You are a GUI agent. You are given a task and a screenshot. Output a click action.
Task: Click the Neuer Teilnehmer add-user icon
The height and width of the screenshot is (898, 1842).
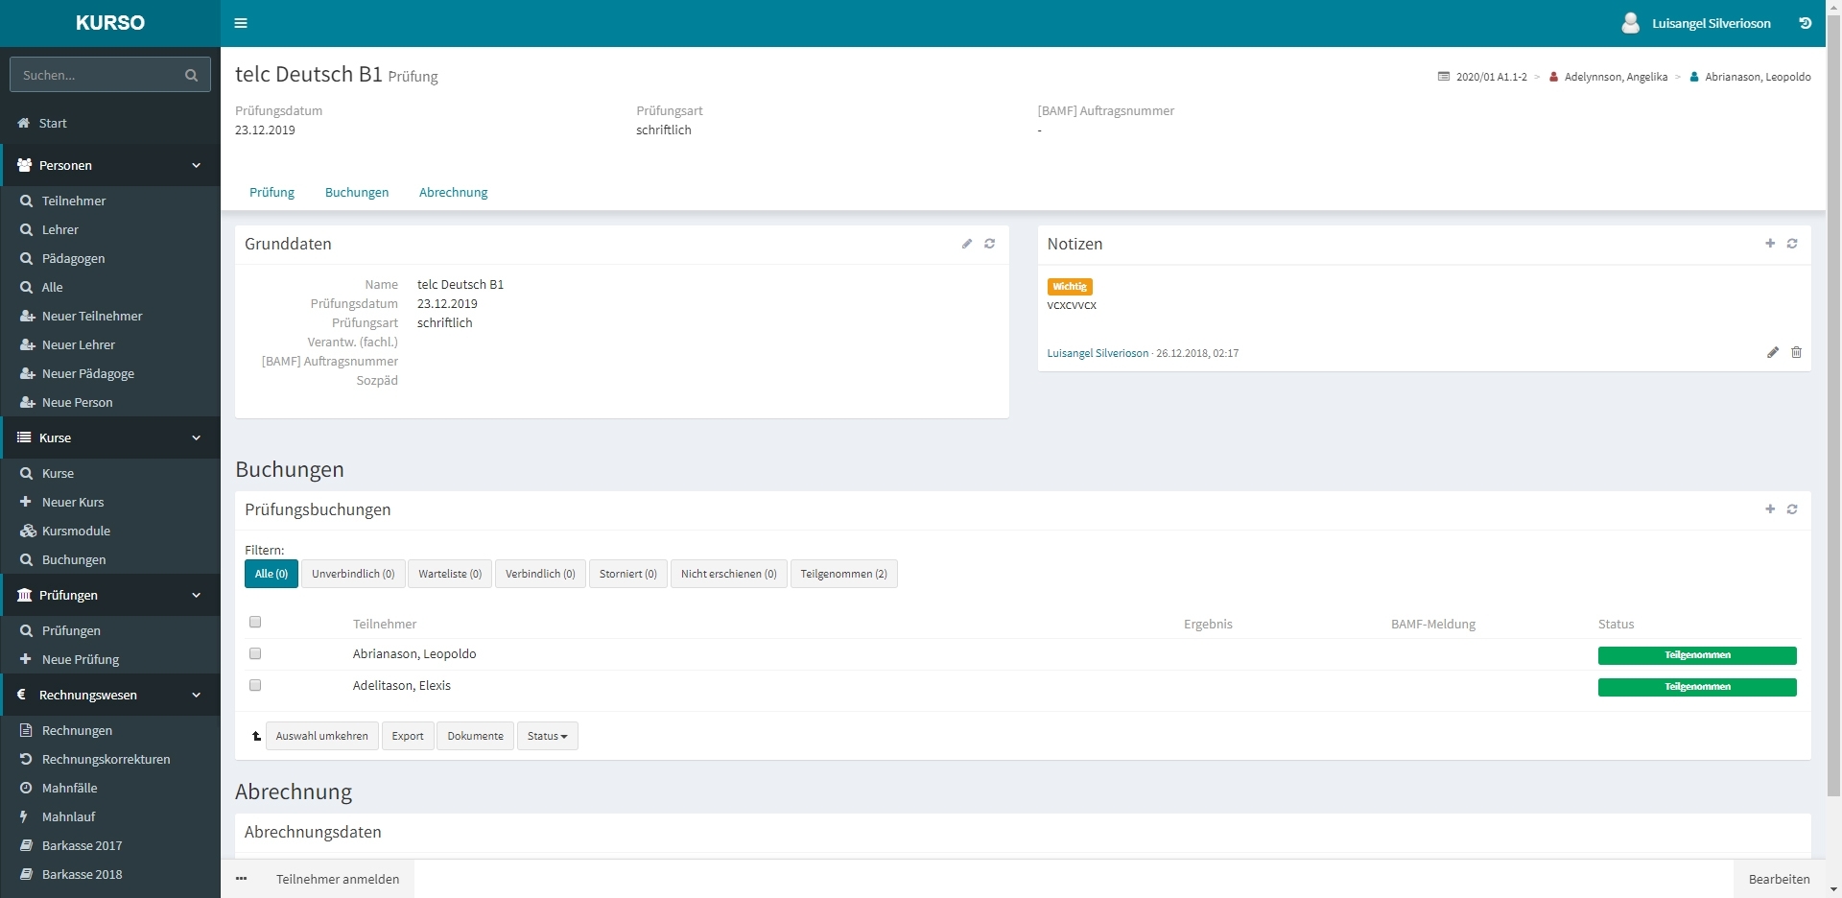pos(28,316)
